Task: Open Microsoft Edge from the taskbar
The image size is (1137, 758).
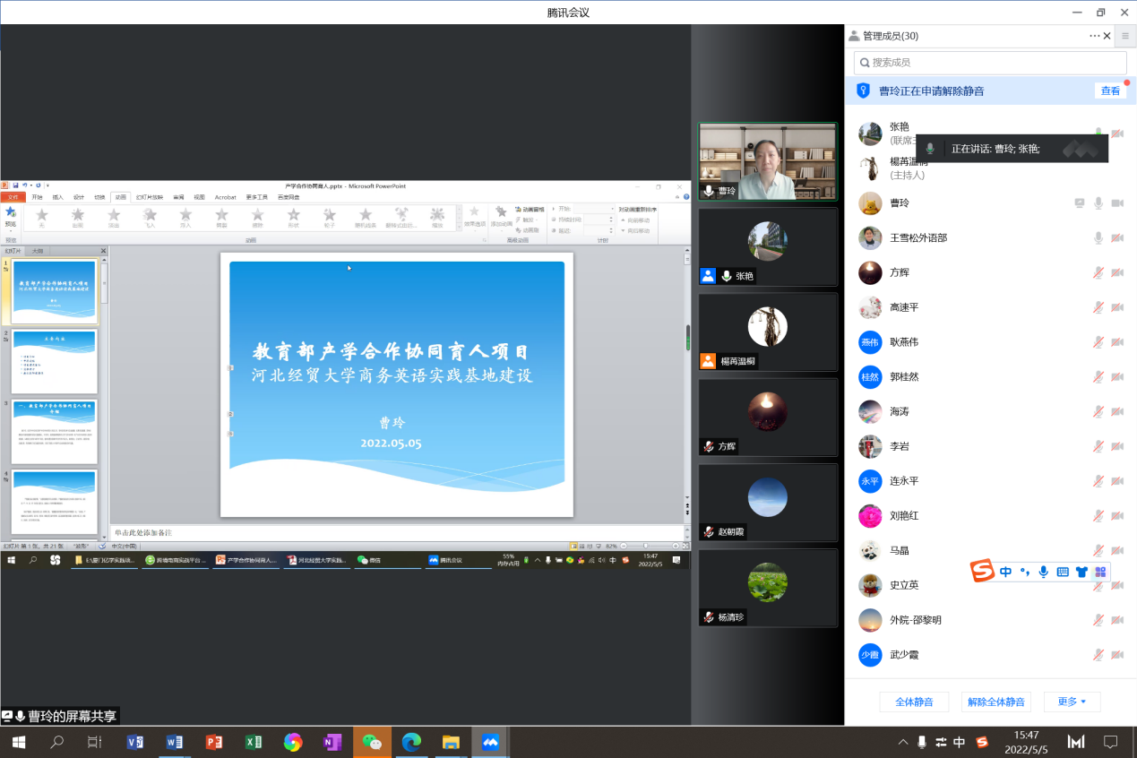Action: coord(411,742)
